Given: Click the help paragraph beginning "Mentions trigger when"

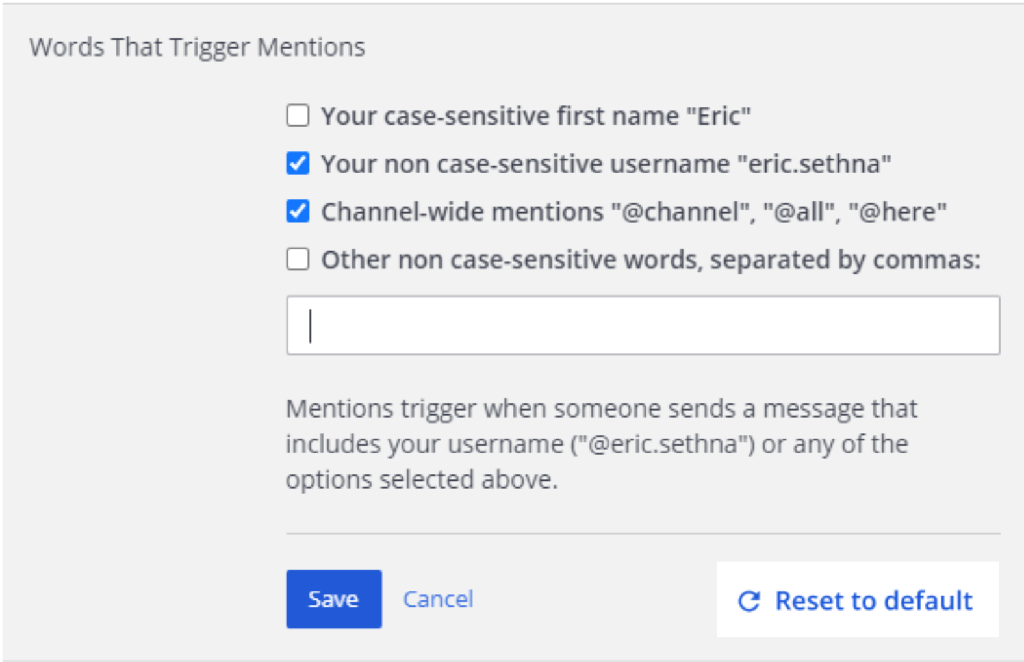Looking at the screenshot, I should pyautogui.click(x=602, y=444).
